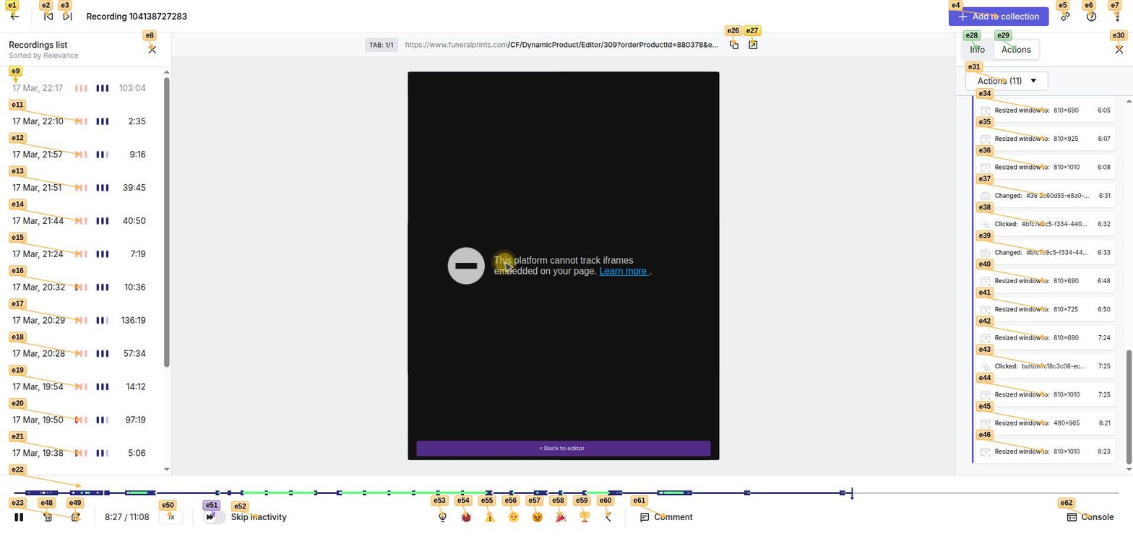Jump to Resized window 810×925 at 6:07
The height and width of the screenshot is (536, 1133).
[x=1045, y=139]
